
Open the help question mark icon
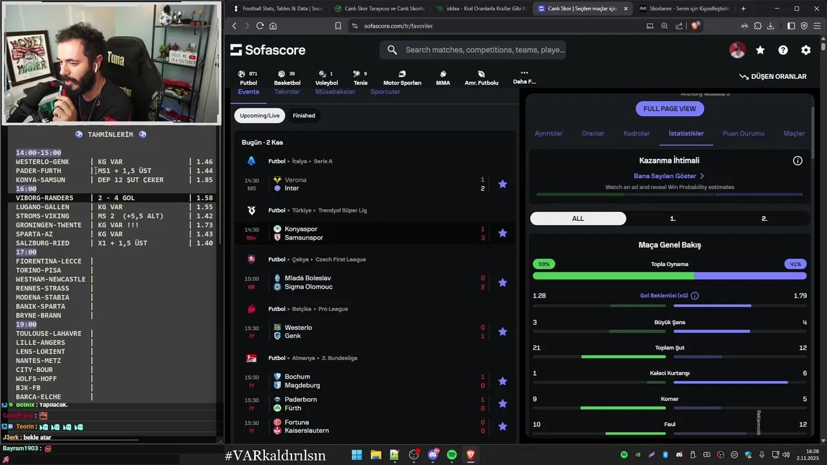pyautogui.click(x=783, y=50)
